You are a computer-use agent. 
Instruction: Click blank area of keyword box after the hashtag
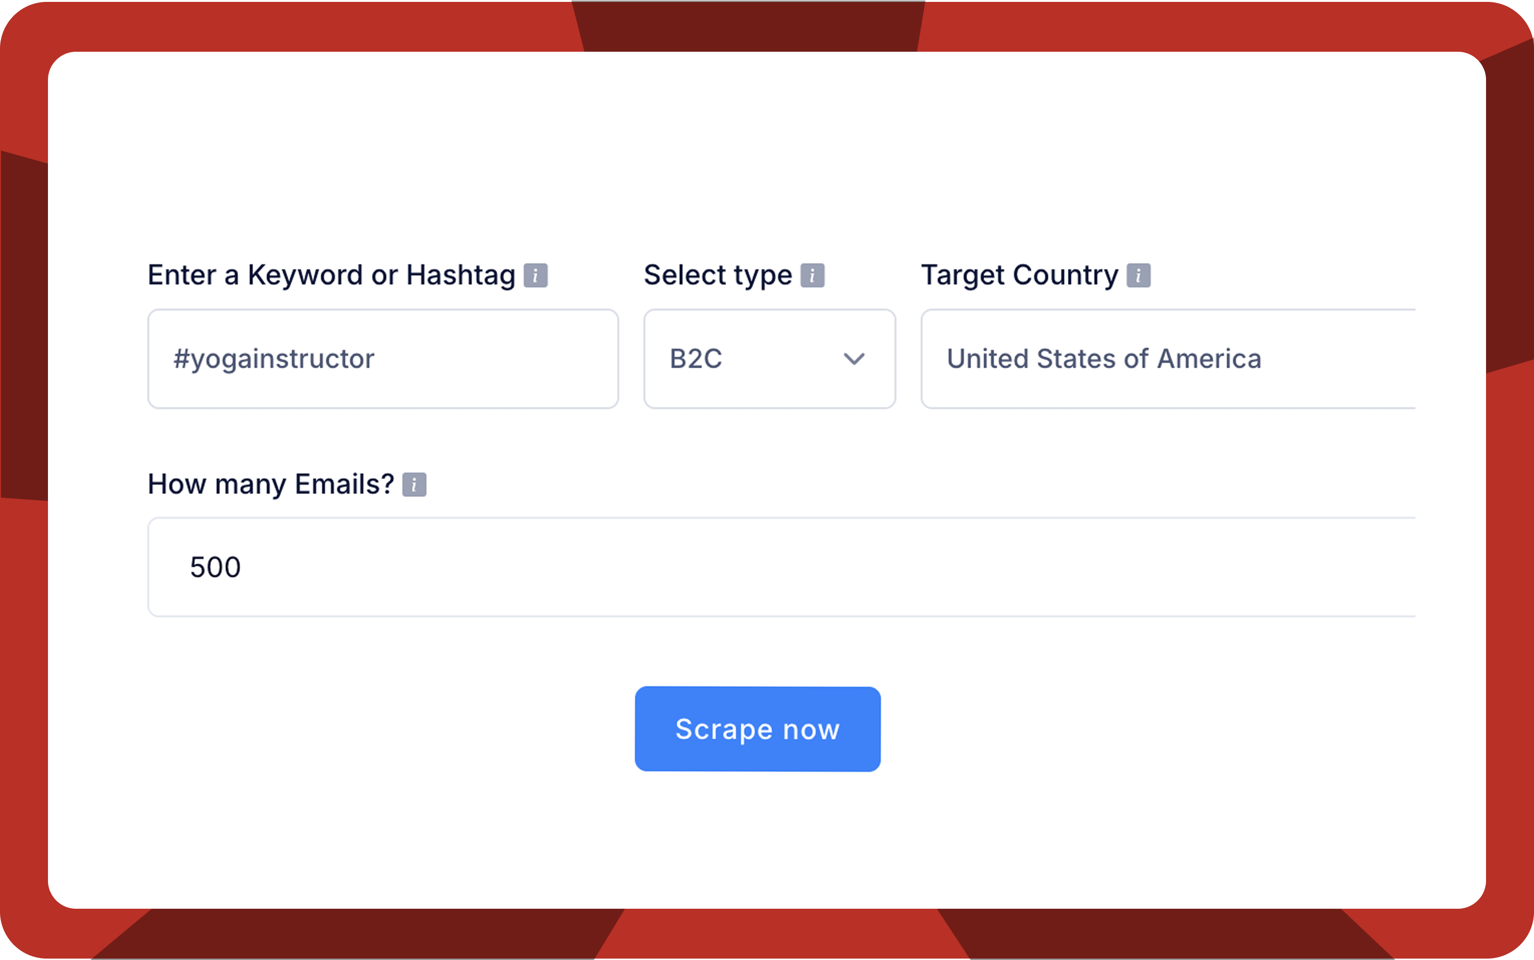pyautogui.click(x=495, y=359)
